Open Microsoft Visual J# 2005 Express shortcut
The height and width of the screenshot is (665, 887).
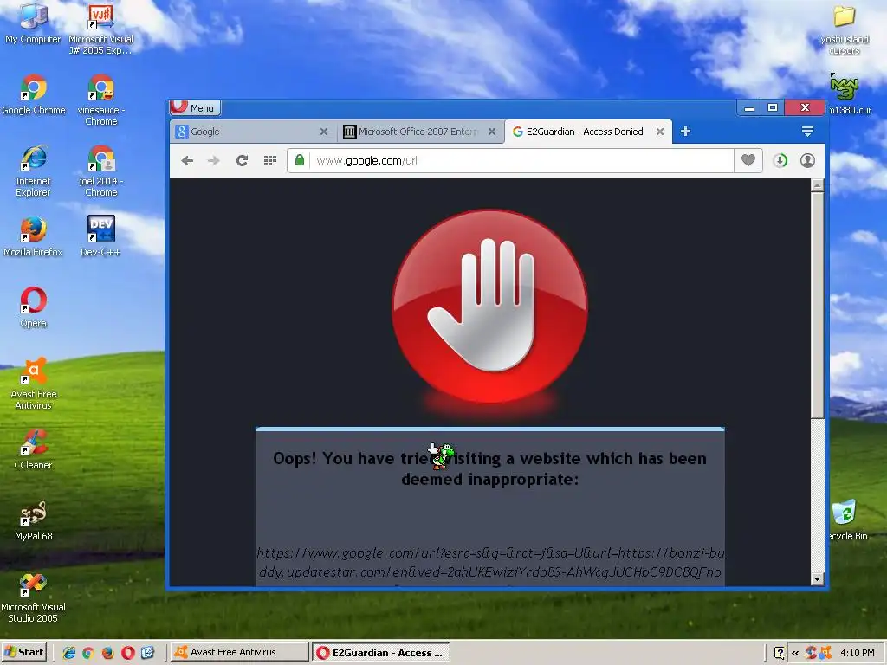point(100,29)
